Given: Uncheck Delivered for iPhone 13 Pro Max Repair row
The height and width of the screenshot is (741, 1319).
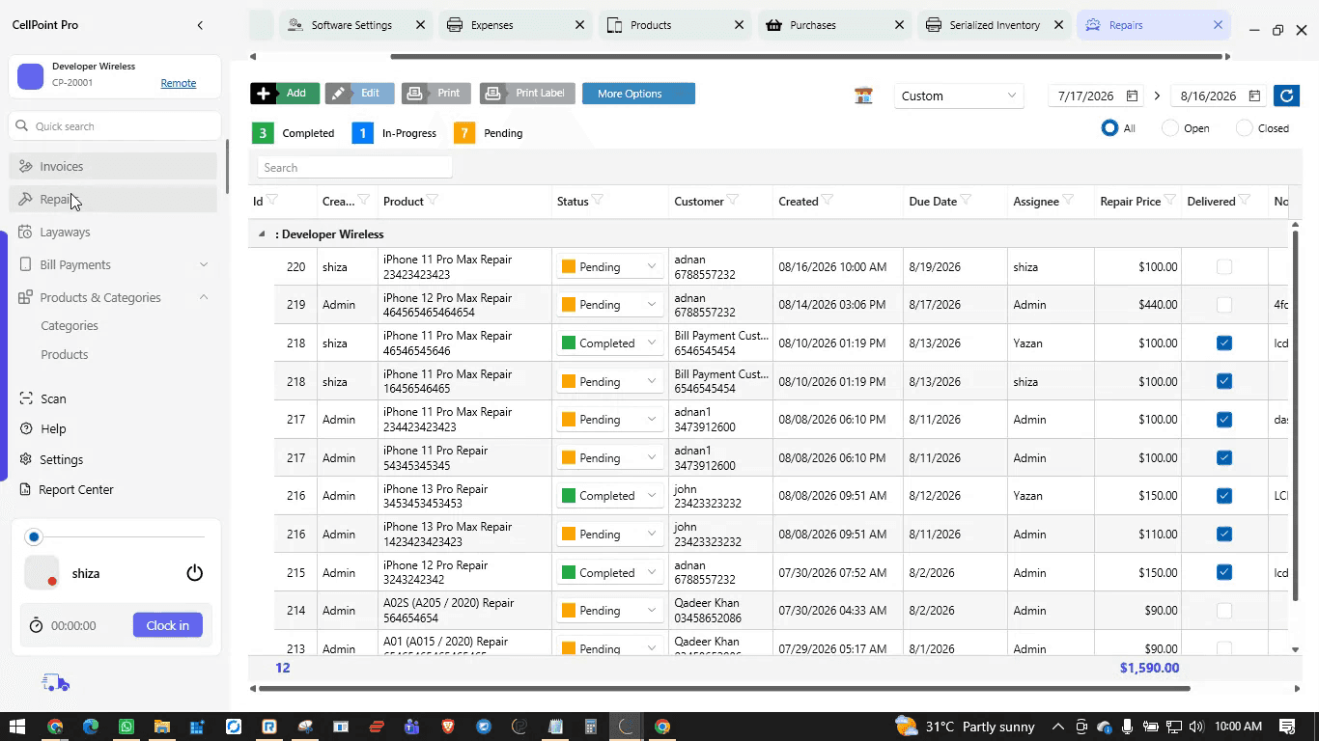Looking at the screenshot, I should tap(1224, 534).
